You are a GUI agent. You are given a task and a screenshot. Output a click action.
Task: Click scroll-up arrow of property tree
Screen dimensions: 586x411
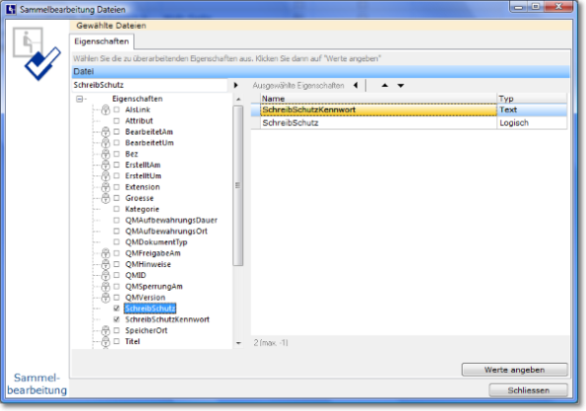tap(238, 100)
